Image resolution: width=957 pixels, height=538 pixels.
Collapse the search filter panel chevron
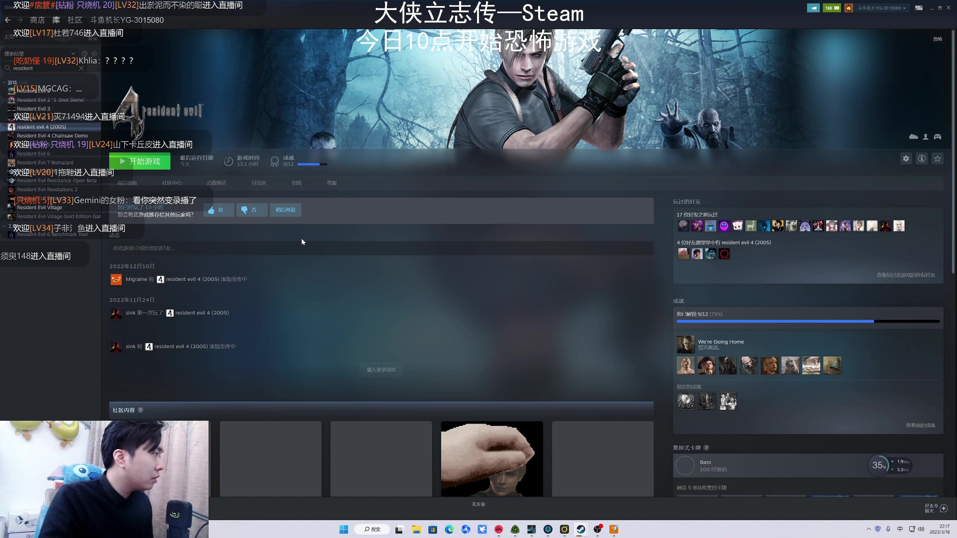coord(73,53)
